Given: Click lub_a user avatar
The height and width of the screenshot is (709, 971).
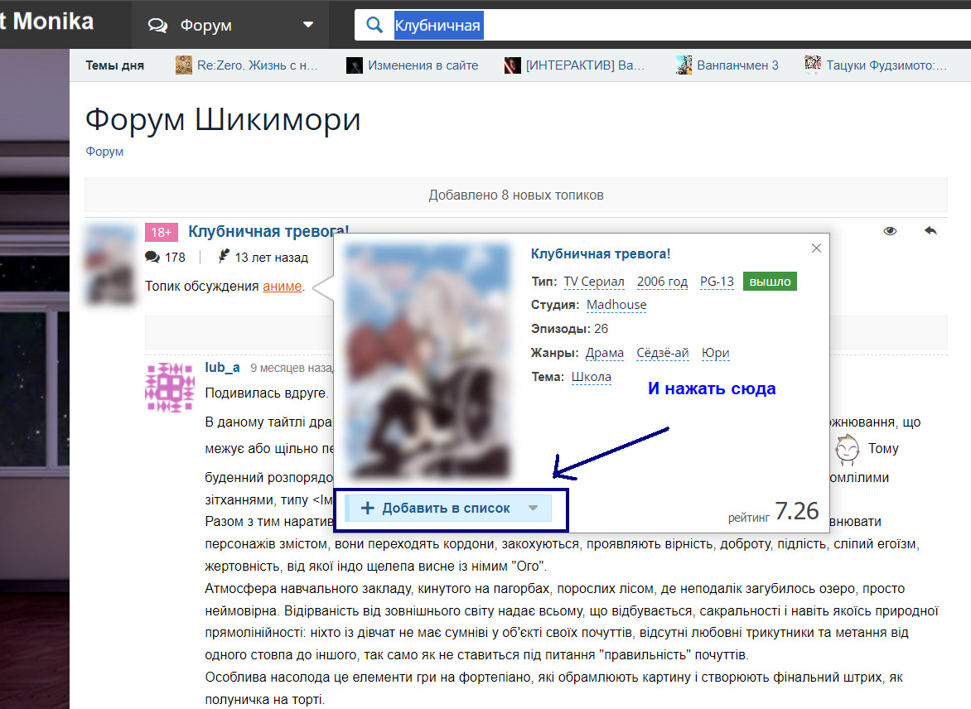Looking at the screenshot, I should 169,387.
